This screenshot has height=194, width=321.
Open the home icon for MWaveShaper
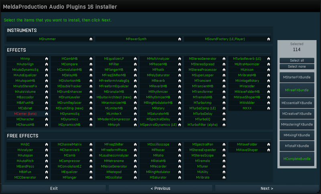[268, 150]
